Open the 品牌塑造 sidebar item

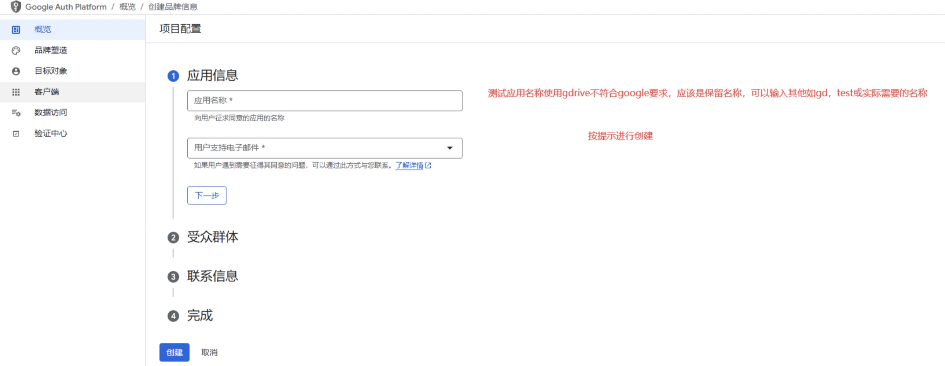click(x=72, y=51)
